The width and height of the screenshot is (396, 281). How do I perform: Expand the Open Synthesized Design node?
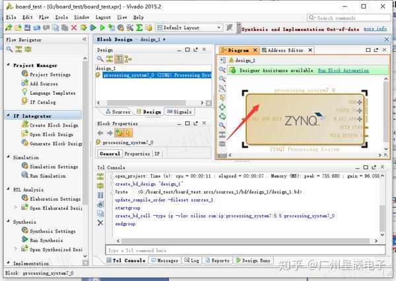(16, 250)
